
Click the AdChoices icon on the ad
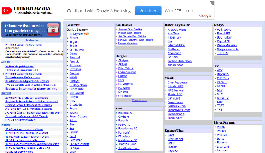[212, 3]
